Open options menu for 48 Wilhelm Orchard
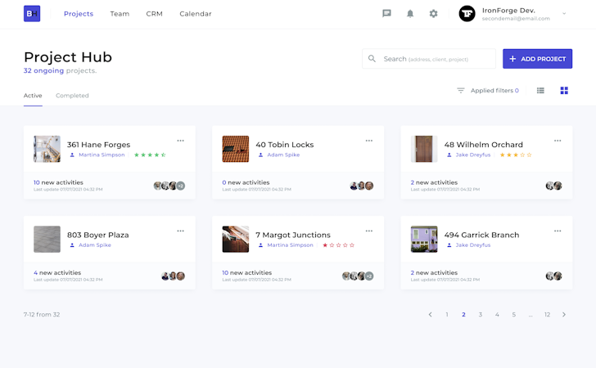 click(558, 141)
